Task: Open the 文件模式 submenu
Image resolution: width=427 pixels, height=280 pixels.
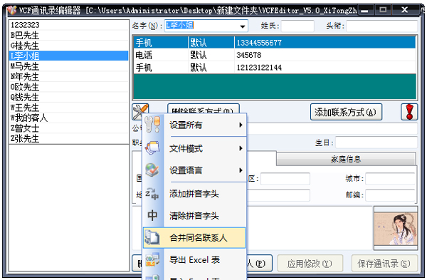Action: [x=194, y=148]
